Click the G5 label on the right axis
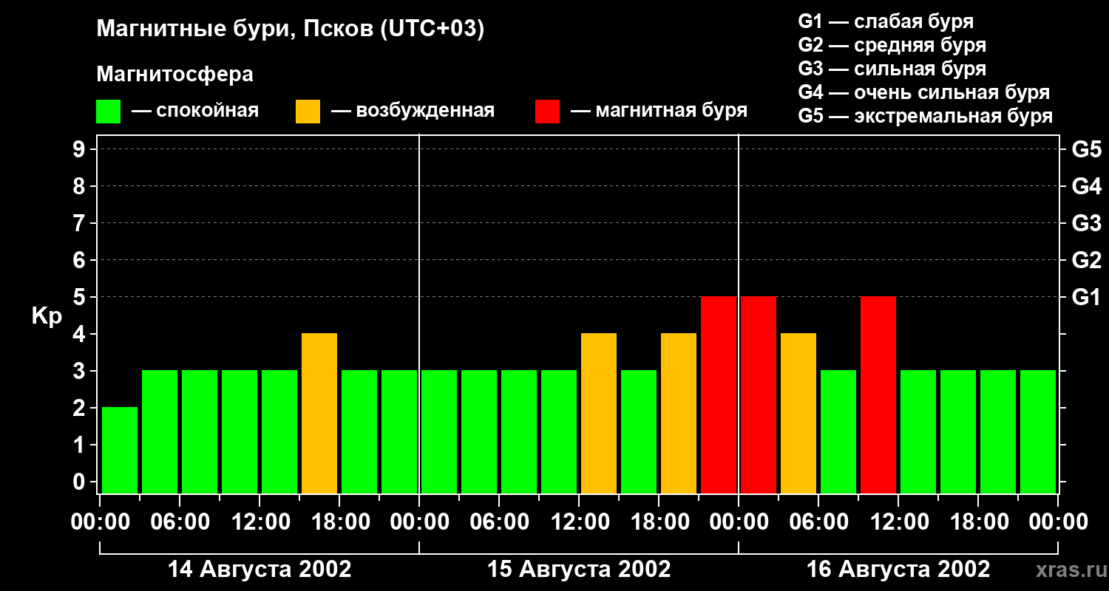The image size is (1109, 591). coord(1086,150)
